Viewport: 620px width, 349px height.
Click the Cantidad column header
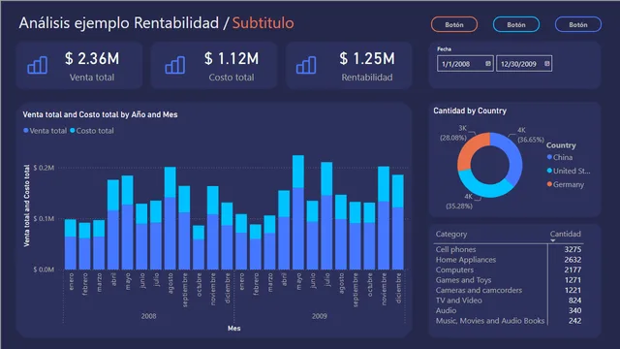(566, 234)
